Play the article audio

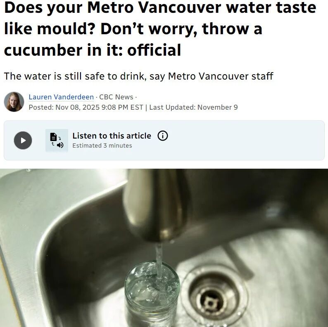pos(23,140)
